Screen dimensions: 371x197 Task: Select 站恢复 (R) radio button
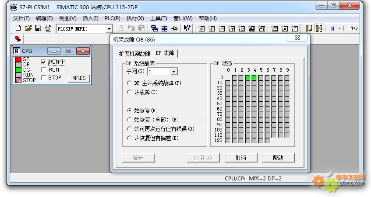click(x=129, y=111)
